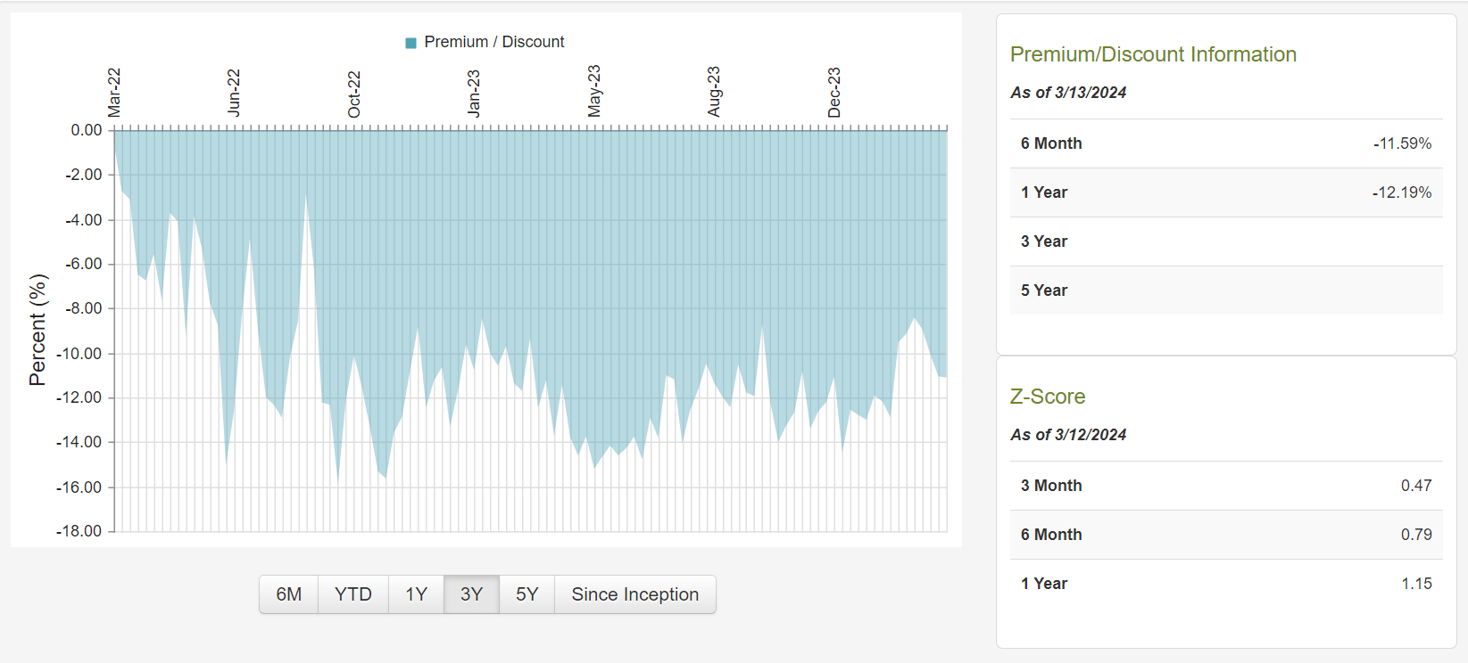
Task: Show the Since Inception range
Action: click(x=634, y=594)
